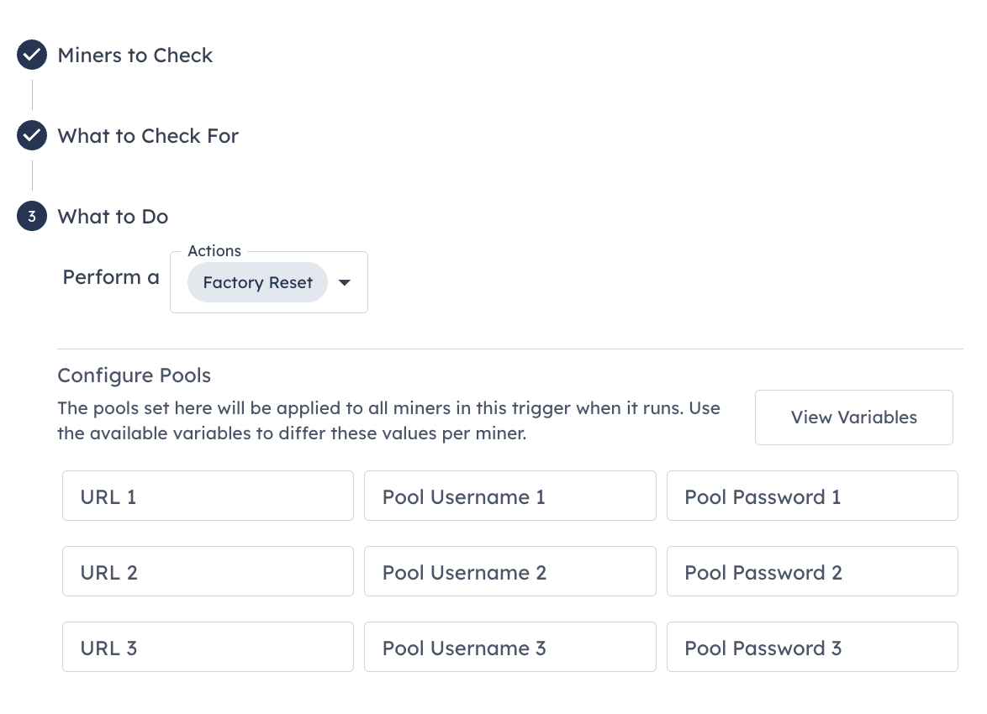
Task: Go to the What to Check For step
Action: 148,136
